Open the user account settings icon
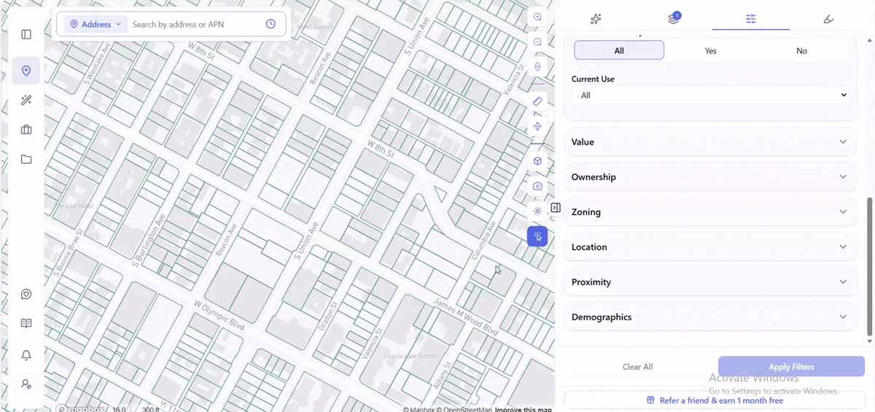 26,384
